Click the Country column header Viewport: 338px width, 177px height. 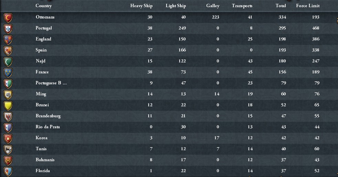pos(44,6)
